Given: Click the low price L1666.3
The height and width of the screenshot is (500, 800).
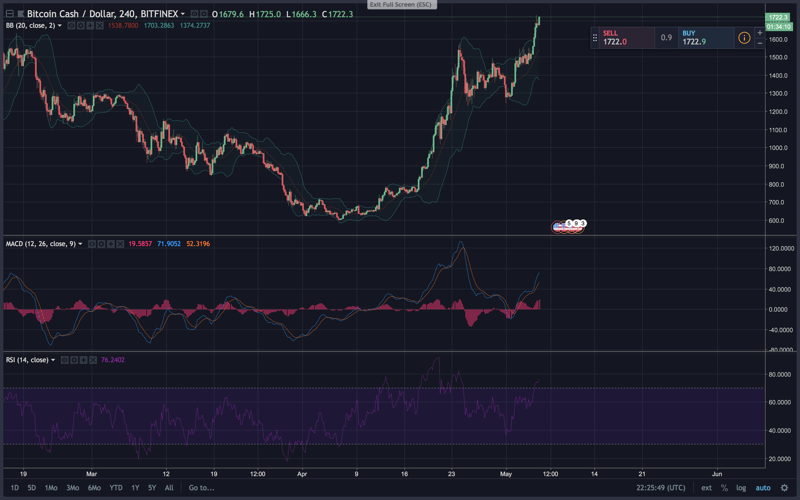Looking at the screenshot, I should 301,14.
